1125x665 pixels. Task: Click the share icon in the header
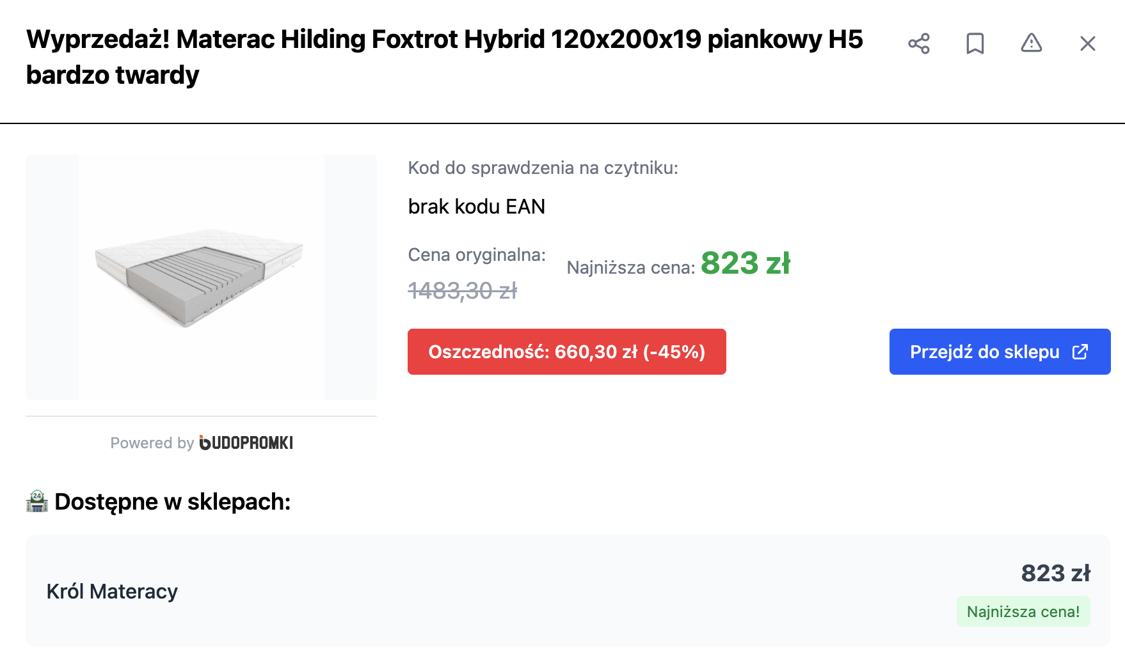[918, 43]
